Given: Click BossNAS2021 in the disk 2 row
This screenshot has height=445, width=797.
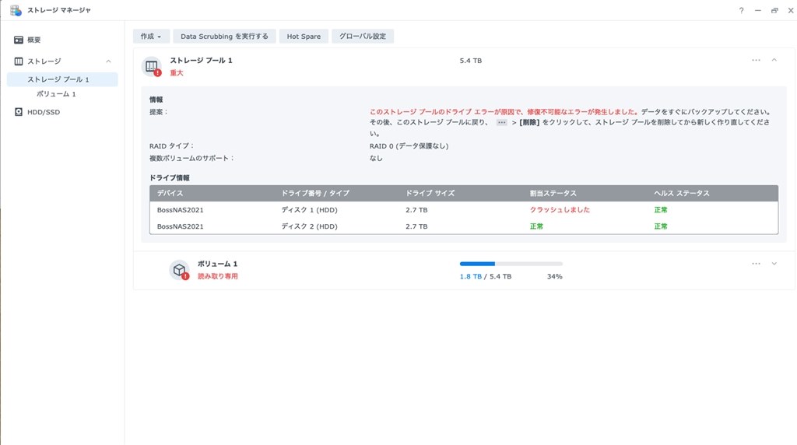Looking at the screenshot, I should point(180,226).
